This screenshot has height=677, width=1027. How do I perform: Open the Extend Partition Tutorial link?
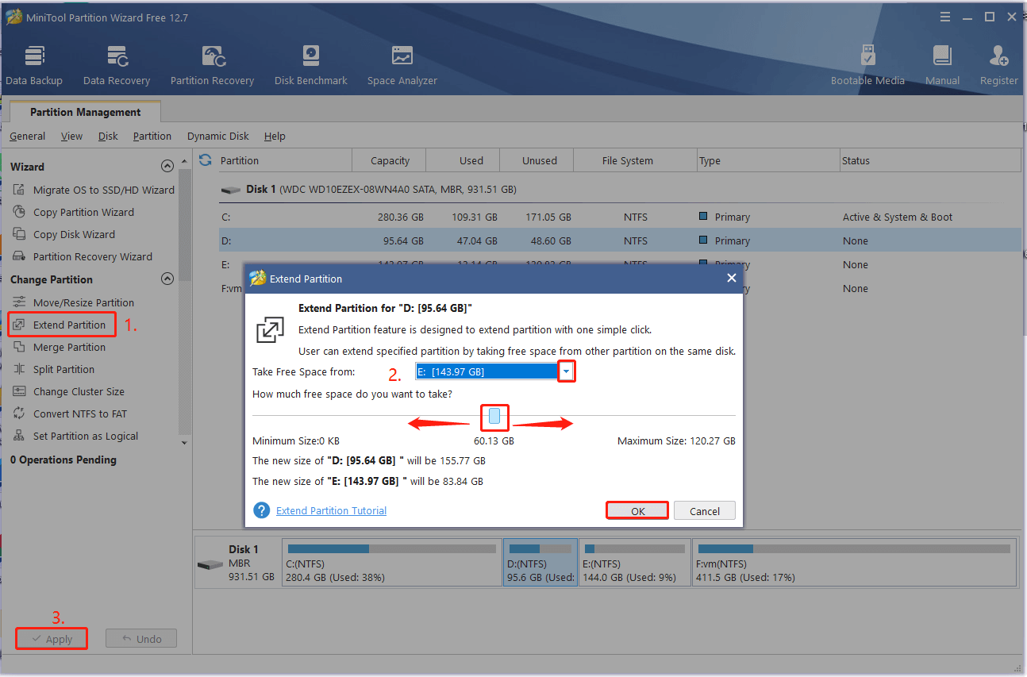pos(331,510)
